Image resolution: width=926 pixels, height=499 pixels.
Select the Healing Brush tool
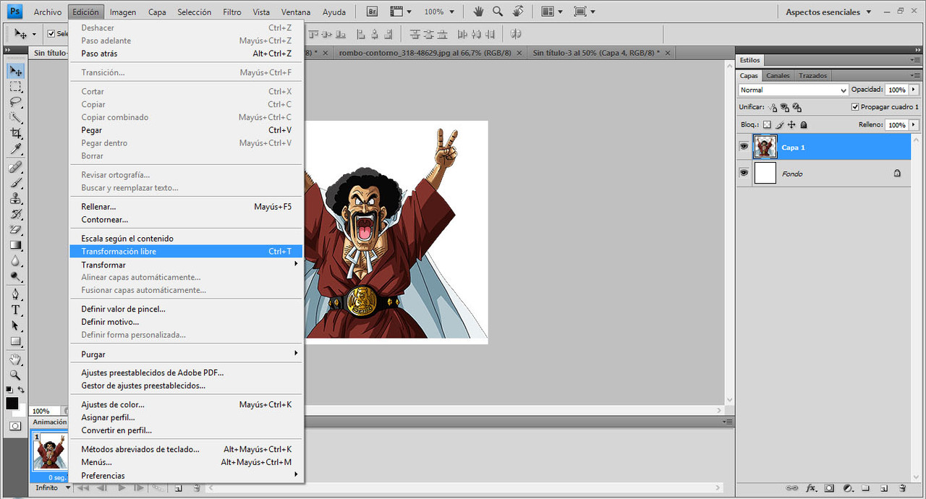[x=15, y=167]
